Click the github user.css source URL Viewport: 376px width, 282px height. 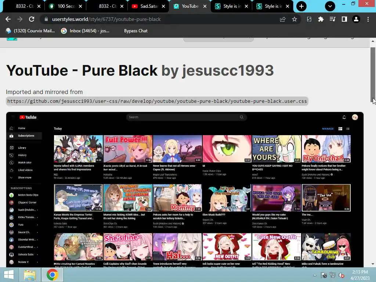tap(157, 101)
